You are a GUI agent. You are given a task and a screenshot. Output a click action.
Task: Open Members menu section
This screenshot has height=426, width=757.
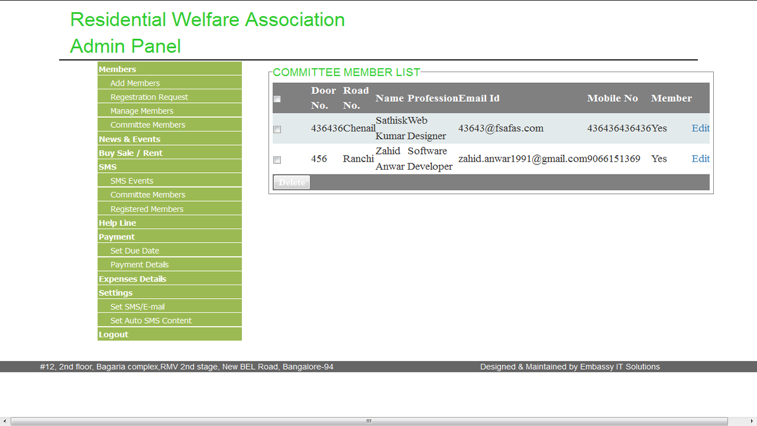pyautogui.click(x=170, y=69)
